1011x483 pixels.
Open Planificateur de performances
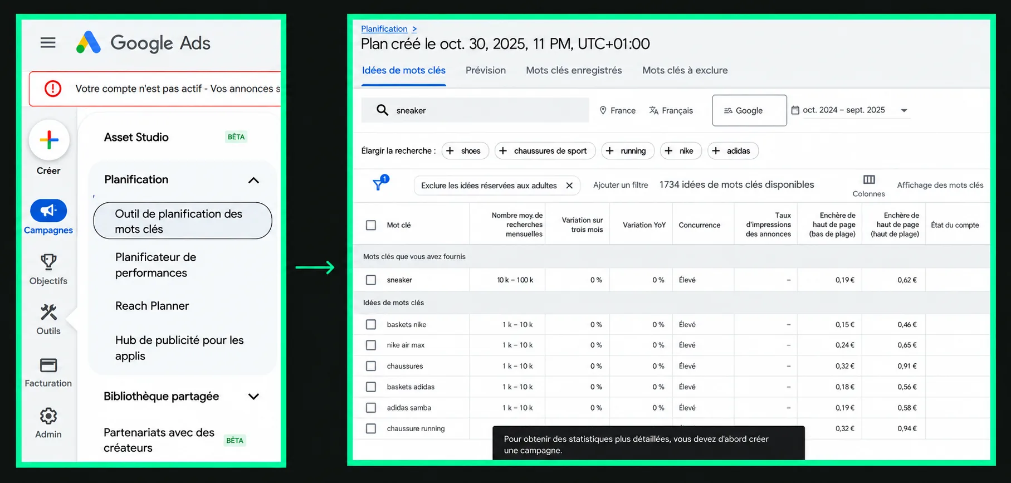[156, 265]
